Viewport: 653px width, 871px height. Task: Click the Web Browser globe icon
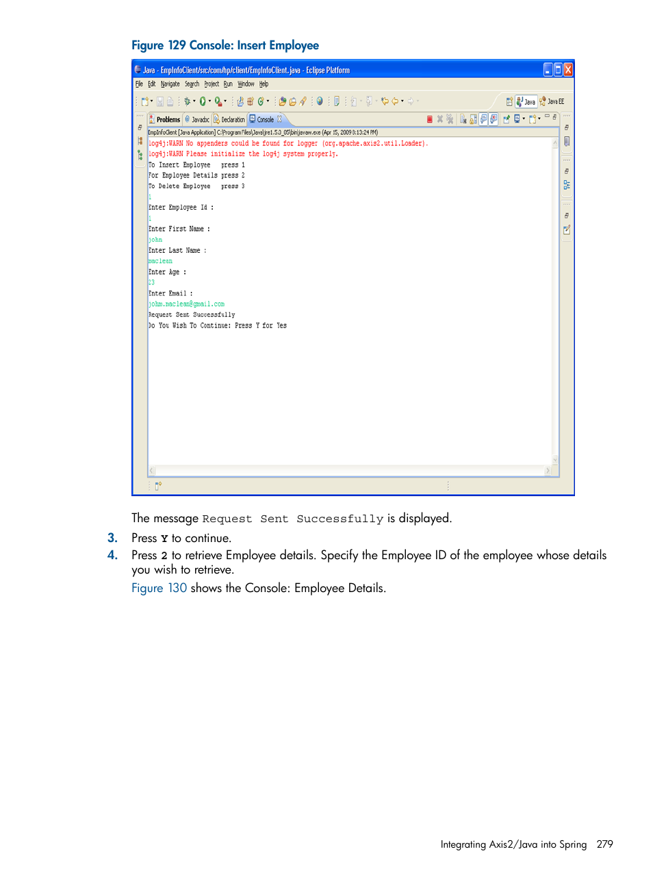coord(320,101)
